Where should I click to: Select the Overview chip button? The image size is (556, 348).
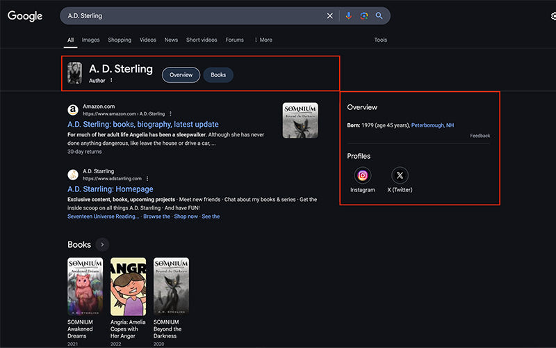coord(181,75)
